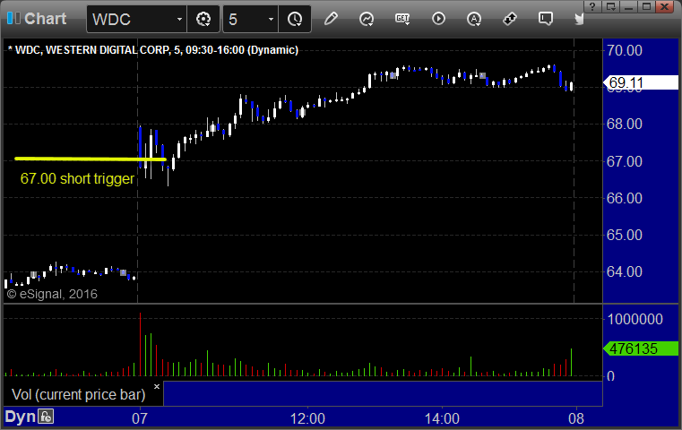Maximize the chart window
Screen dimensions: 682x430
click(x=647, y=6)
